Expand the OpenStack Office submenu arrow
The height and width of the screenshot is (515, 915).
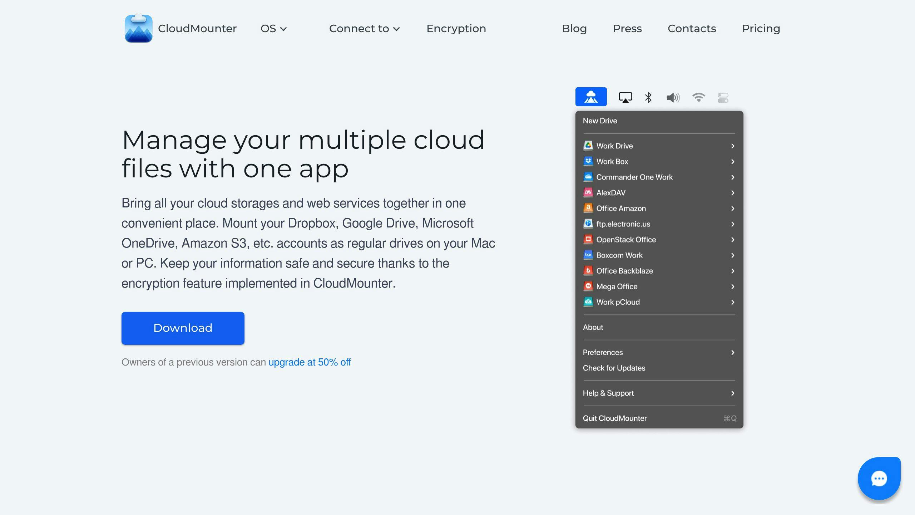[x=732, y=240]
